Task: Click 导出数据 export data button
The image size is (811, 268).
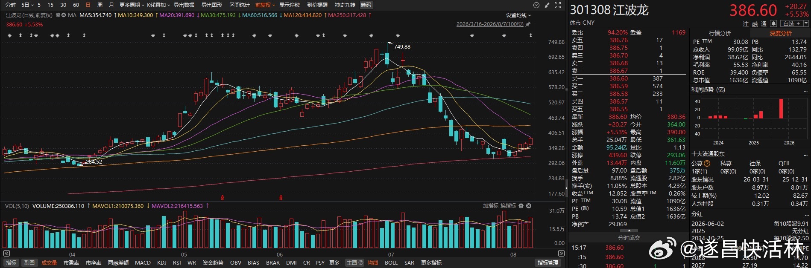Action: click(x=184, y=5)
